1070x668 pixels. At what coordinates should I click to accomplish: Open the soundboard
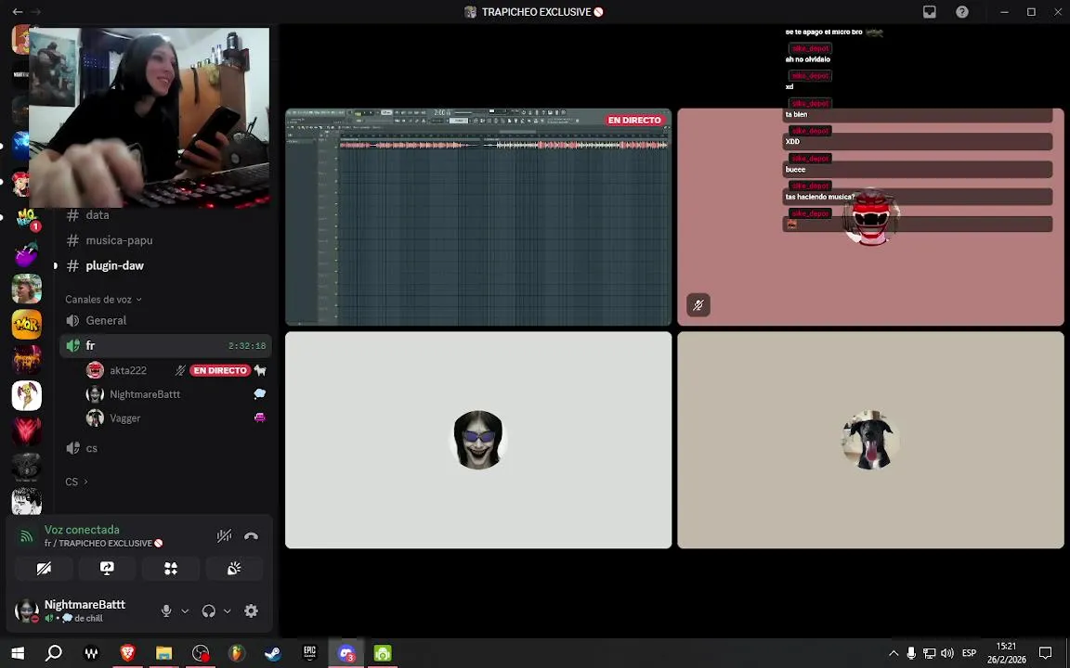coord(234,569)
